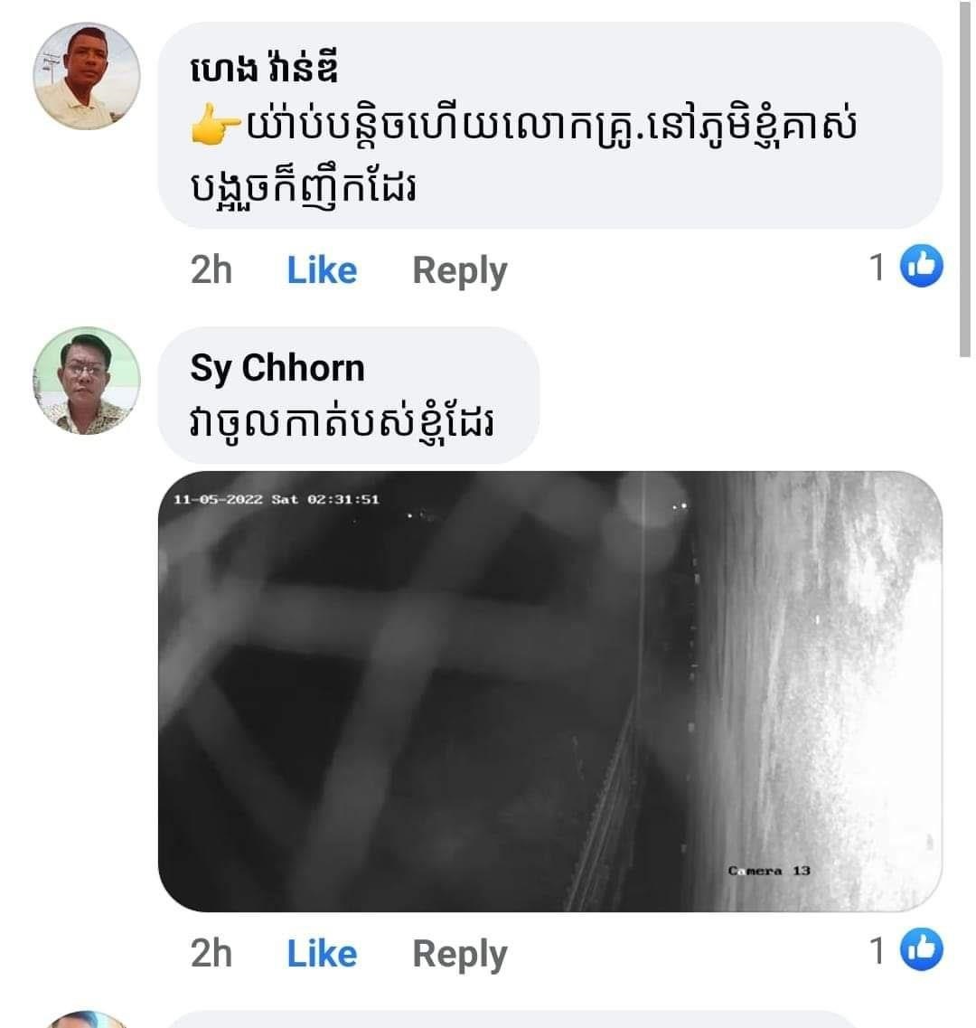Open the Sy Chhorn profile name link
The height and width of the screenshot is (1028, 976).
pos(277,368)
